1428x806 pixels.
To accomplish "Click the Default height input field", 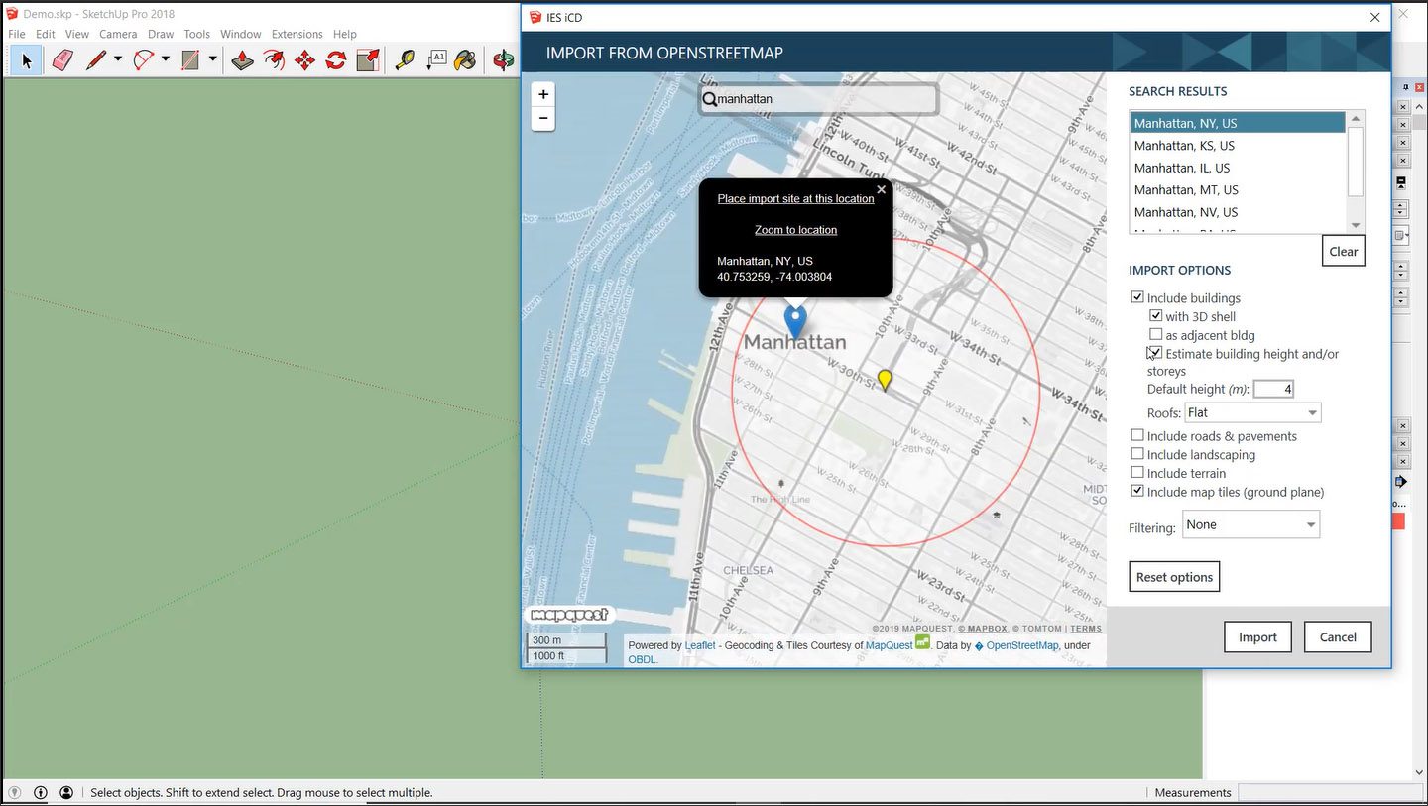I will (1273, 389).
